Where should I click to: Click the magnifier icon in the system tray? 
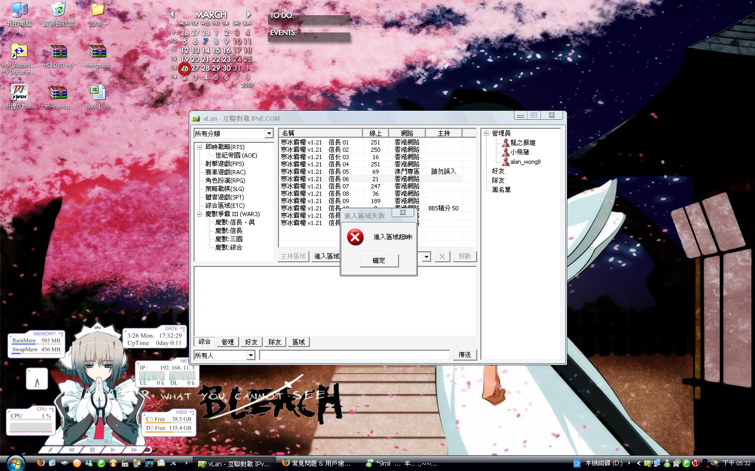click(x=715, y=464)
